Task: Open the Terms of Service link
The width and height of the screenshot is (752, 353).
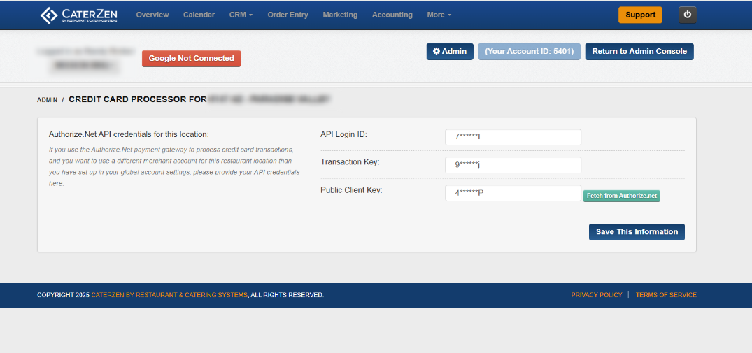Action: (666, 295)
